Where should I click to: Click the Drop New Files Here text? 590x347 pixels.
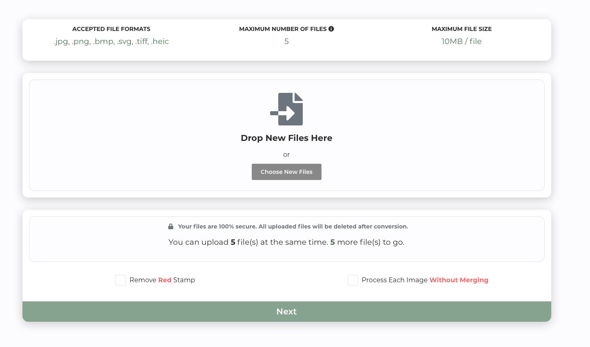286,138
